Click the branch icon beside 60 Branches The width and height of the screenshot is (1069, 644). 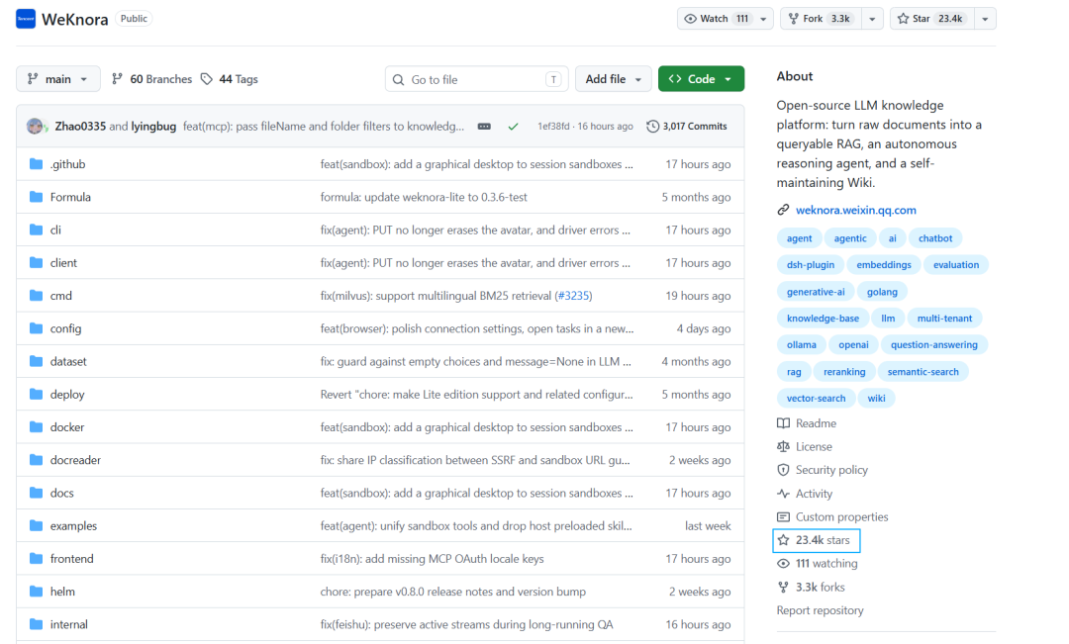tap(117, 79)
